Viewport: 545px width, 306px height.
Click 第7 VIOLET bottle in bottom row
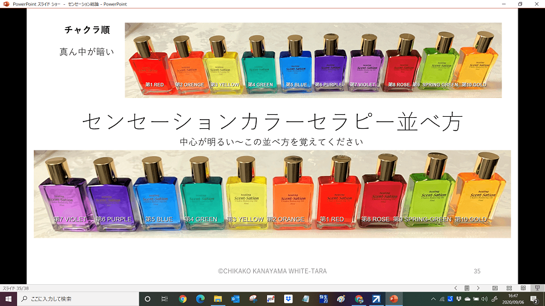pos(65,194)
